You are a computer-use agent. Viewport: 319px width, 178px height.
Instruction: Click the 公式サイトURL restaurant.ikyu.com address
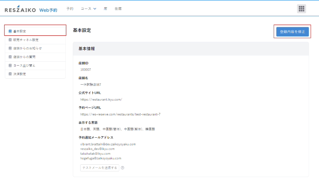[101, 99]
